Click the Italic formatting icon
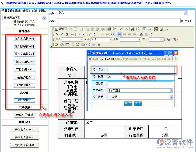Viewport: 196px width, 152px height. click(x=61, y=34)
